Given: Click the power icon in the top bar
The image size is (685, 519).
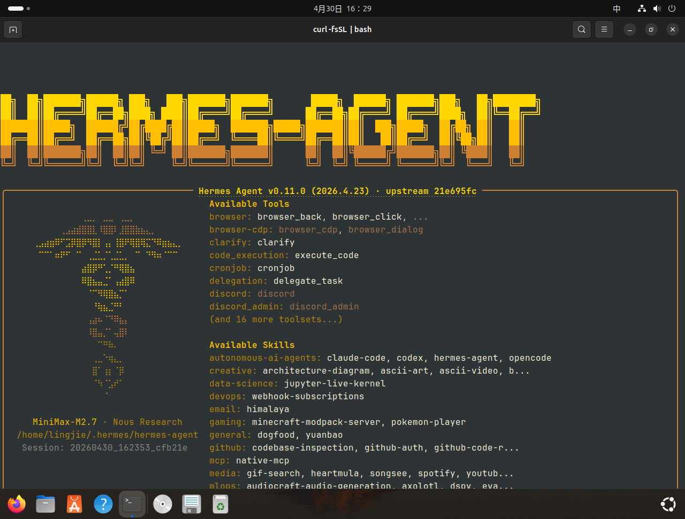Looking at the screenshot, I should click(672, 9).
